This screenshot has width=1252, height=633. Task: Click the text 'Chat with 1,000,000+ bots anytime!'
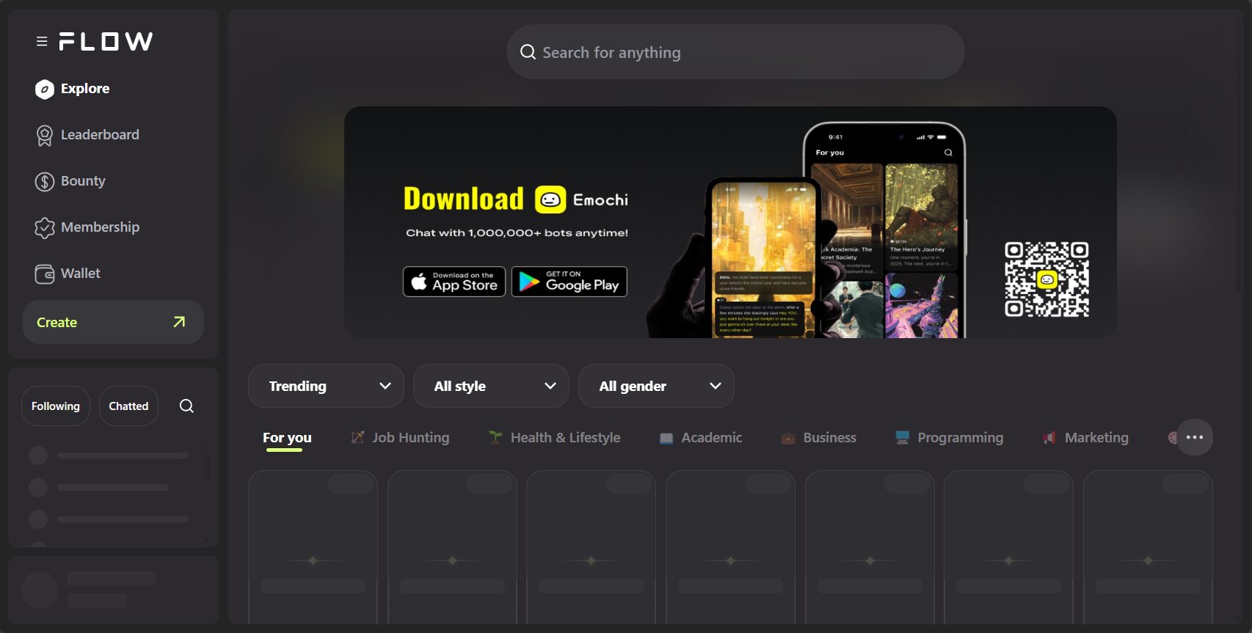tap(517, 233)
